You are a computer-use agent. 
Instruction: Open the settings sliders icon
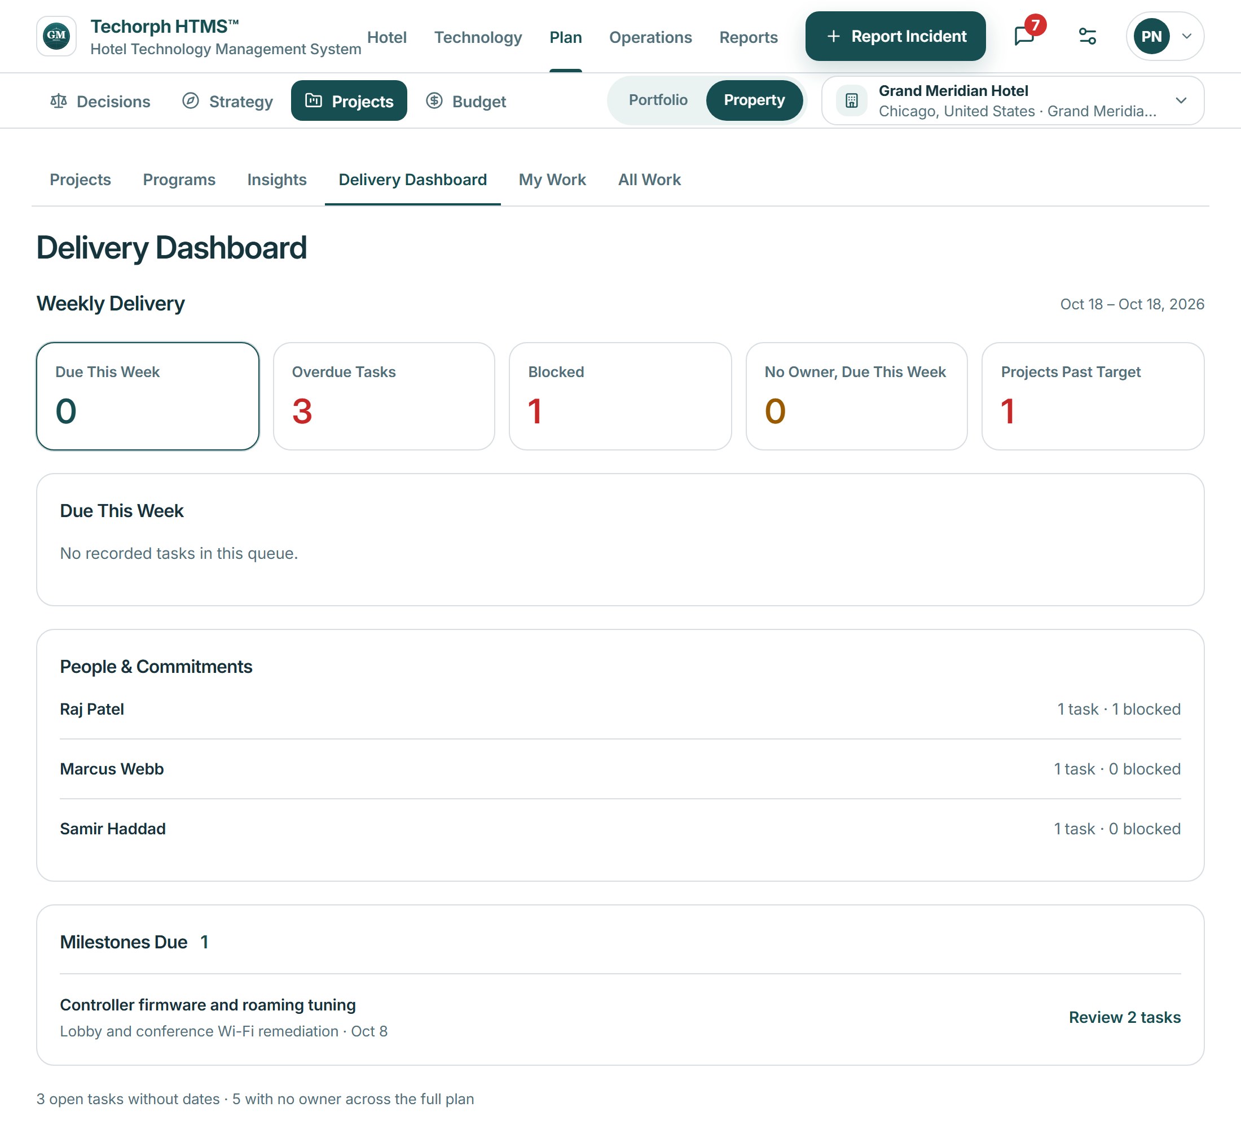click(x=1087, y=36)
